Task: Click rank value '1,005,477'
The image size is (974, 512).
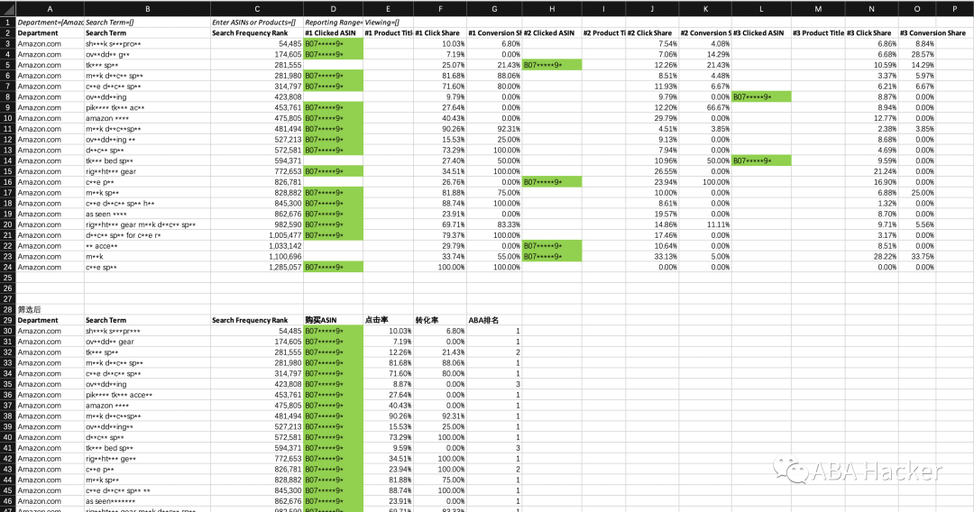Action: [256, 235]
